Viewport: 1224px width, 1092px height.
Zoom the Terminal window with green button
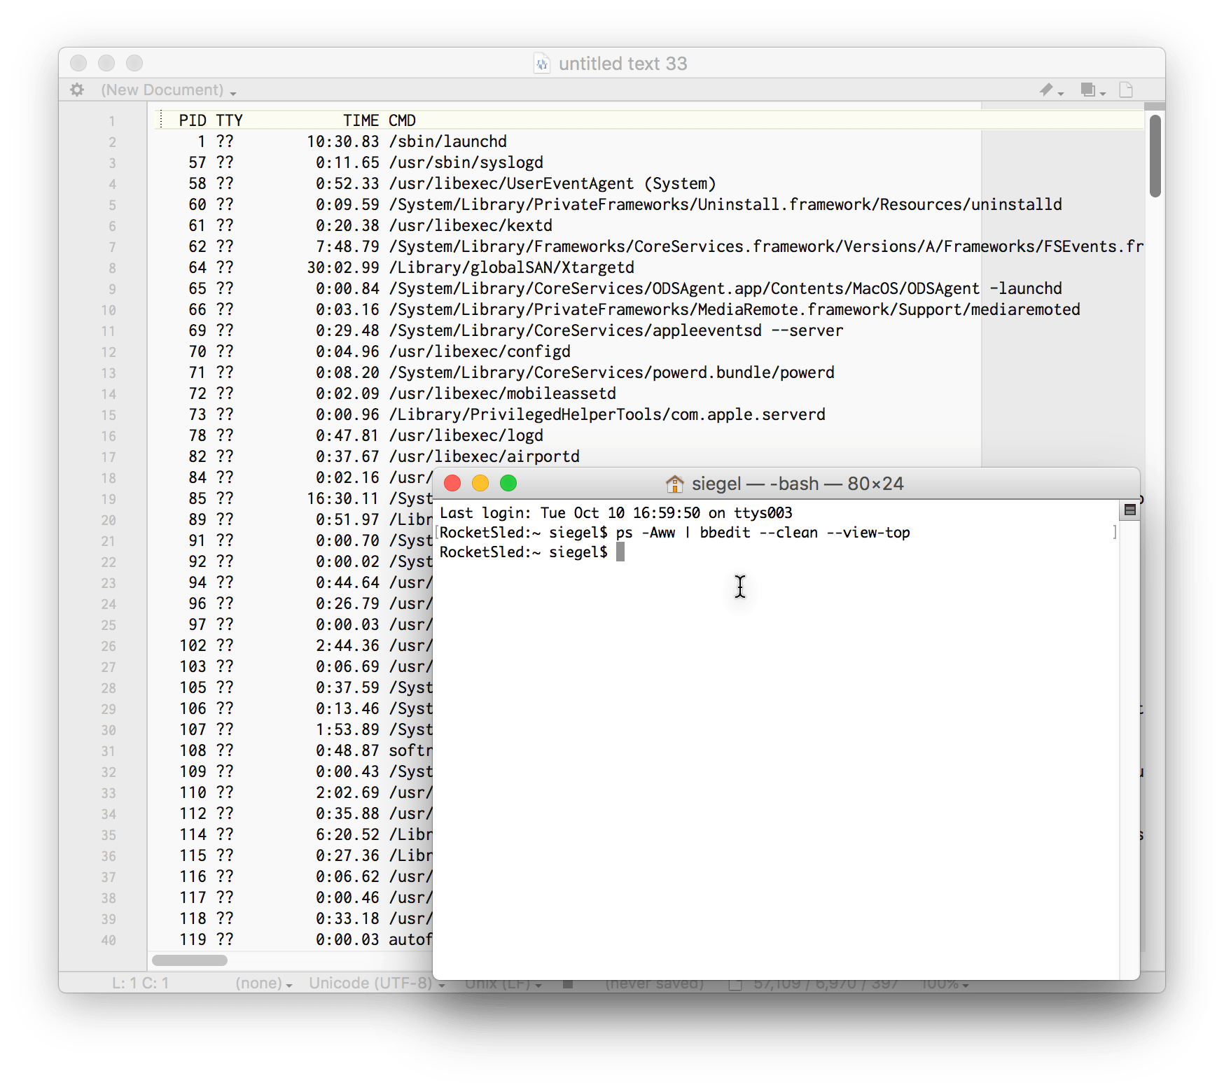[x=508, y=483]
